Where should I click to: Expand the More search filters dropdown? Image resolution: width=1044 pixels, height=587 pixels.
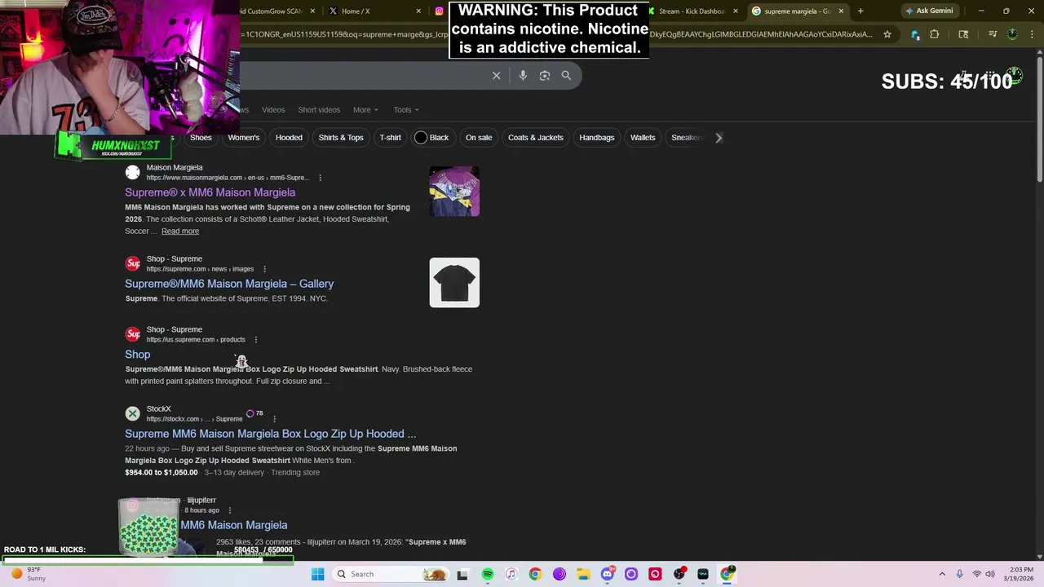(x=365, y=110)
